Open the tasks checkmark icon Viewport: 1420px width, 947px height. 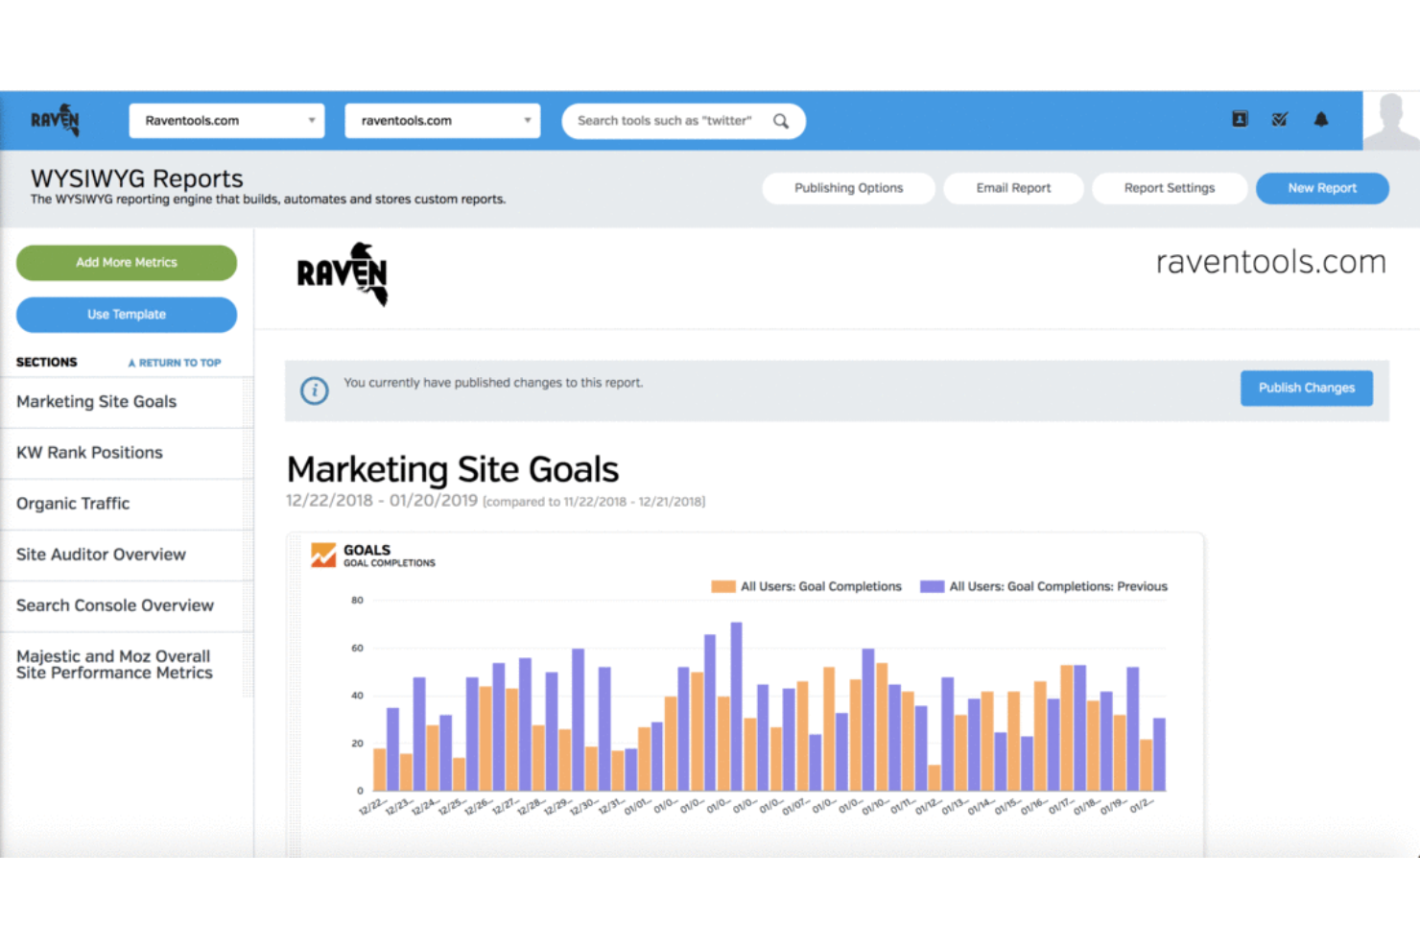coord(1280,119)
